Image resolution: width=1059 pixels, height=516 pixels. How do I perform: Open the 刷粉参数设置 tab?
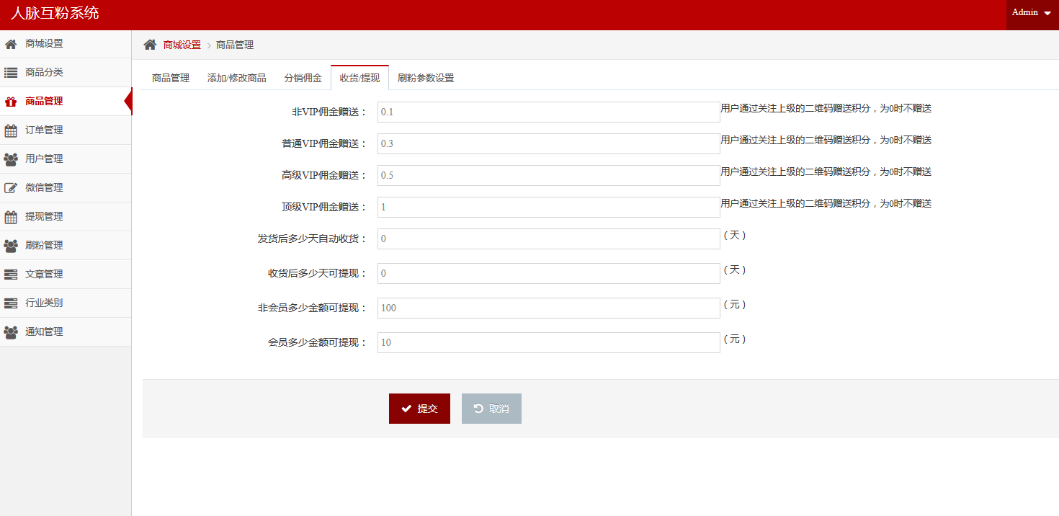point(426,78)
